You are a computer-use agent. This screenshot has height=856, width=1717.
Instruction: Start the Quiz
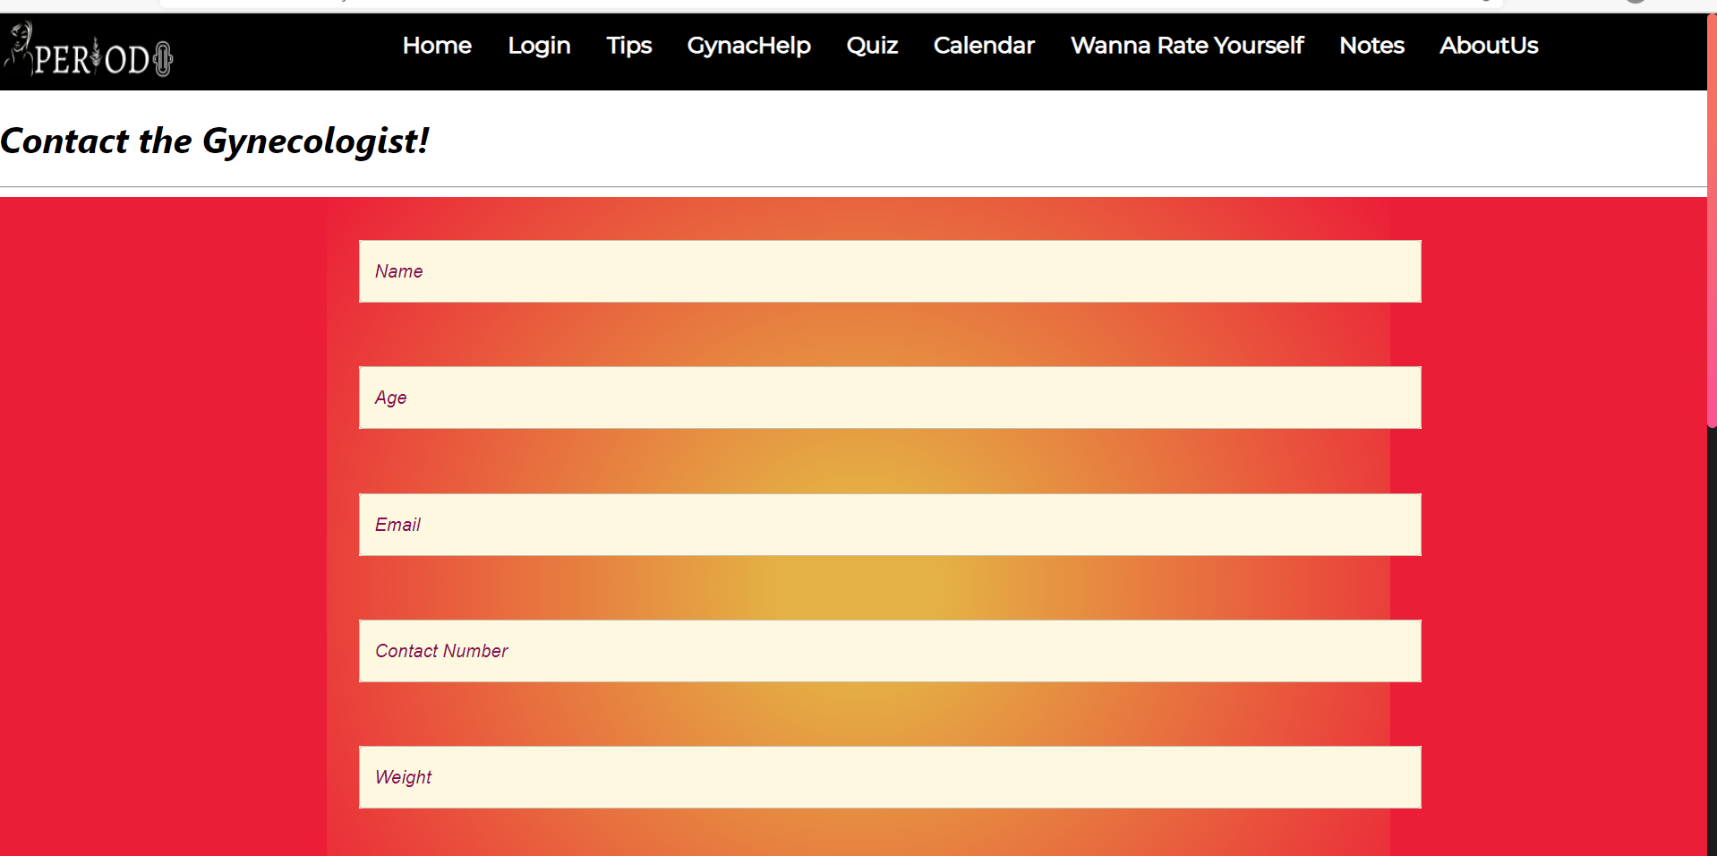871,46
